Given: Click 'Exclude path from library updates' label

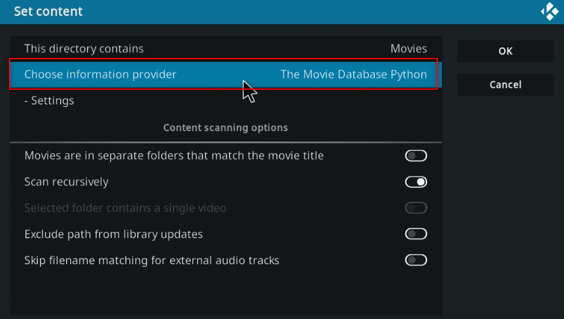Looking at the screenshot, I should (114, 234).
